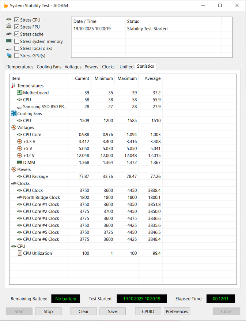Screen dimensions: 246x321
Task: Disable the Stress CPU checkbox
Action: (x=17, y=20)
